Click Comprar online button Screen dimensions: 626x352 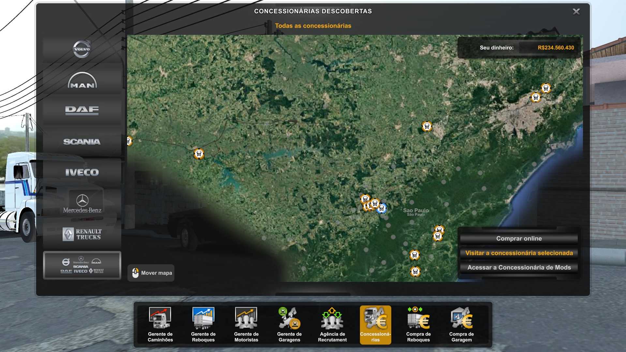click(519, 239)
